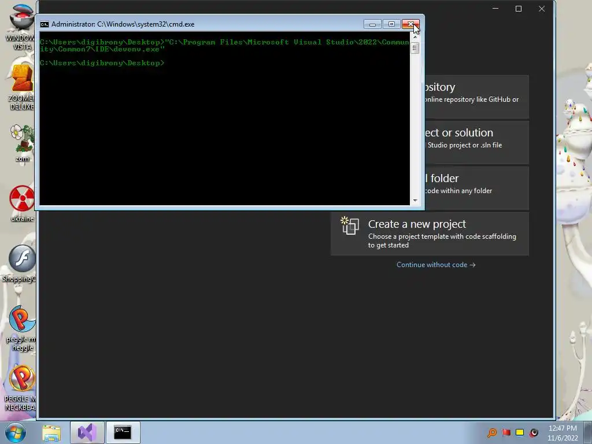Click the devenv.exe command text in cmd
Screen dimensions: 592x444
click(225, 45)
